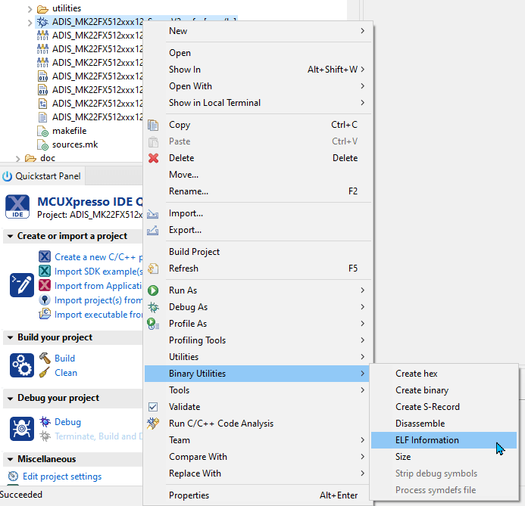The width and height of the screenshot is (525, 506).
Task: Collapse the Create or import a project section
Action: click(x=11, y=236)
